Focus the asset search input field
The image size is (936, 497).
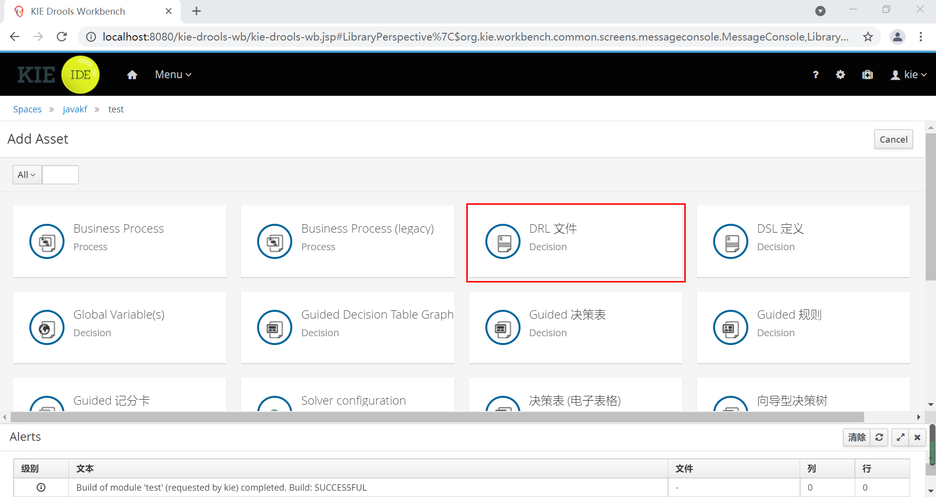coord(60,174)
